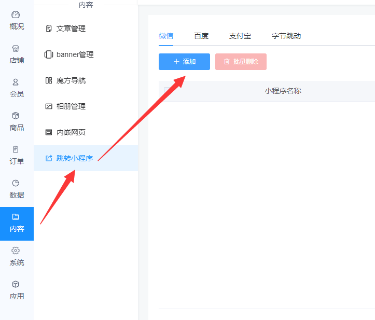Go to 商品 label in sidebar
This screenshot has height=320, width=375.
(17, 128)
